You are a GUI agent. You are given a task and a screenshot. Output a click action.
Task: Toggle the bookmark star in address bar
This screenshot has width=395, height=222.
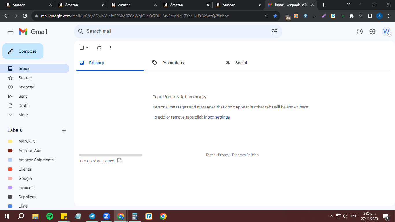click(x=275, y=16)
